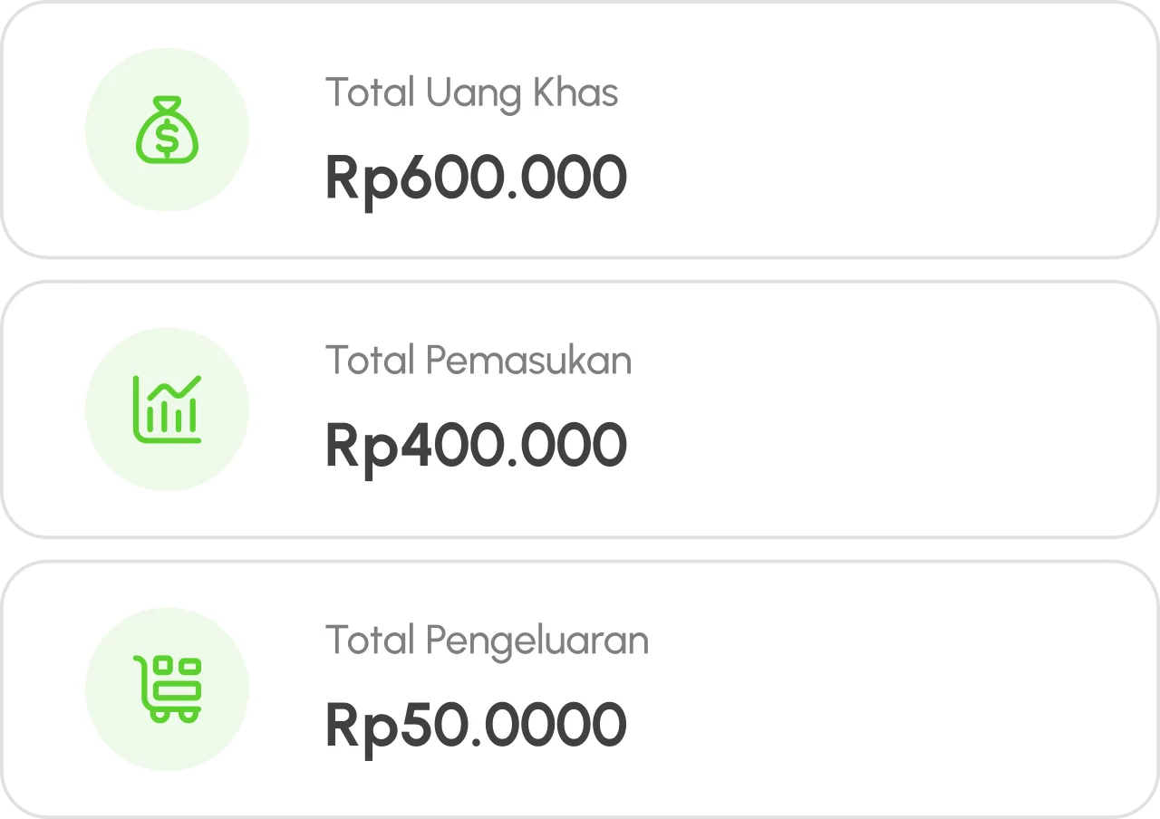Select the Total Pengeluaran label
Screen dimensions: 1160x819
click(487, 641)
